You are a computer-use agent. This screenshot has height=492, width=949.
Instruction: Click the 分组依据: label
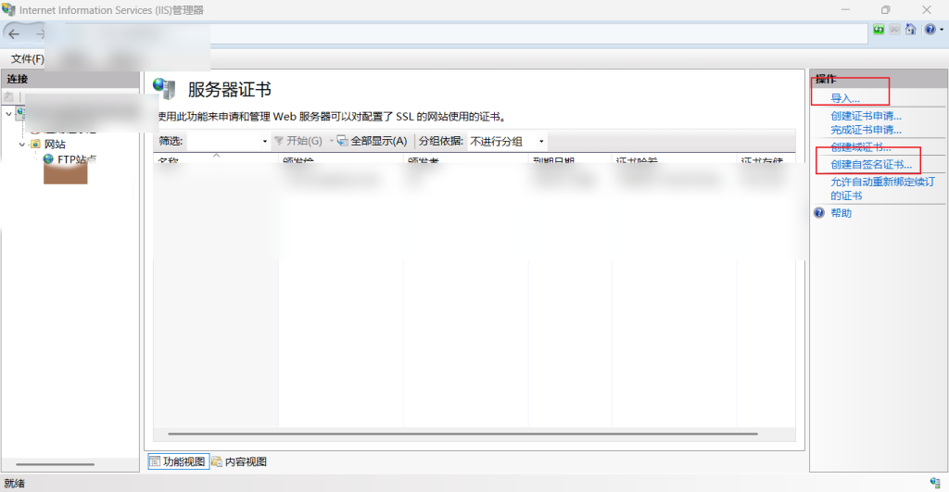tap(440, 141)
